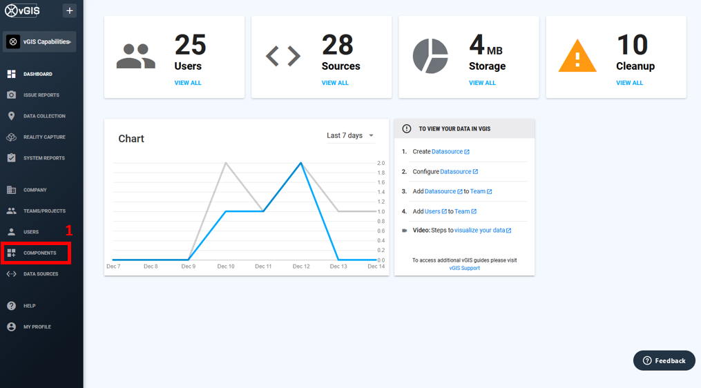Click the Cleanup warning triangle icon
Screen dimensions: 701x388
pos(577,56)
